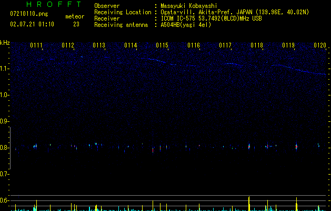Click the kHz axis unit label
Viewport: 331px width, 211px height.
tap(5, 43)
